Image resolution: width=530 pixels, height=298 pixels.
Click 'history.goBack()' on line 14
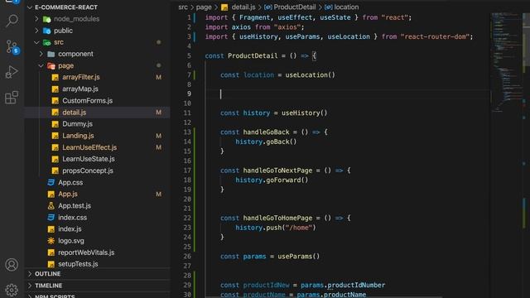tap(266, 142)
